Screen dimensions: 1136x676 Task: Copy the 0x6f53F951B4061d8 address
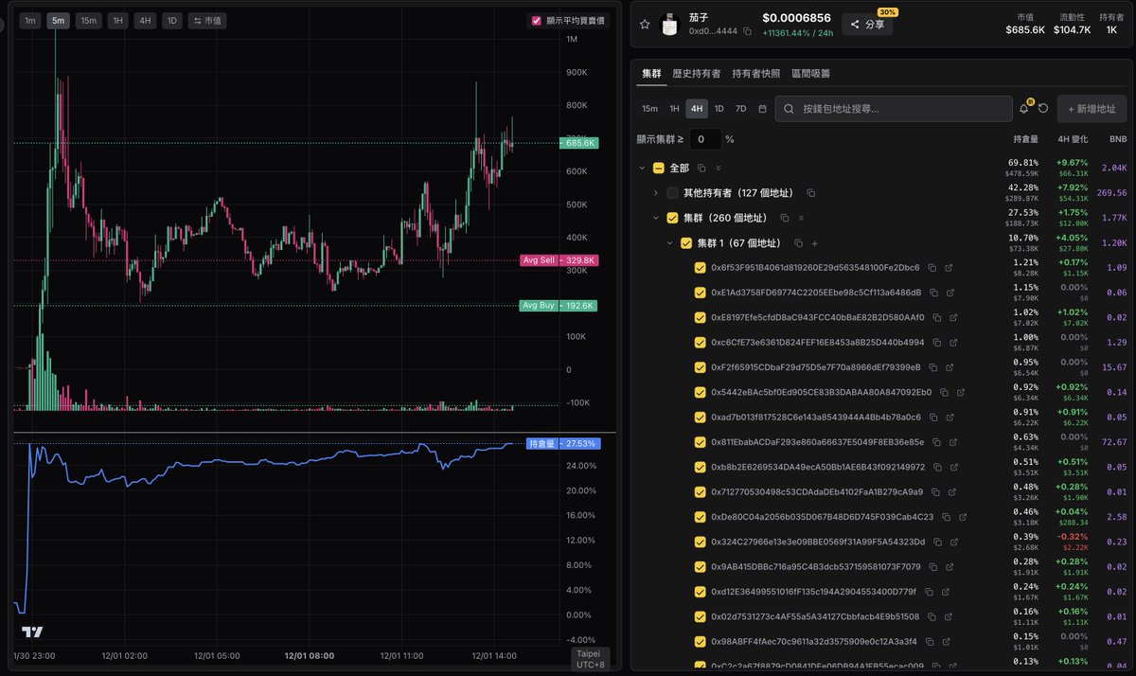(932, 268)
